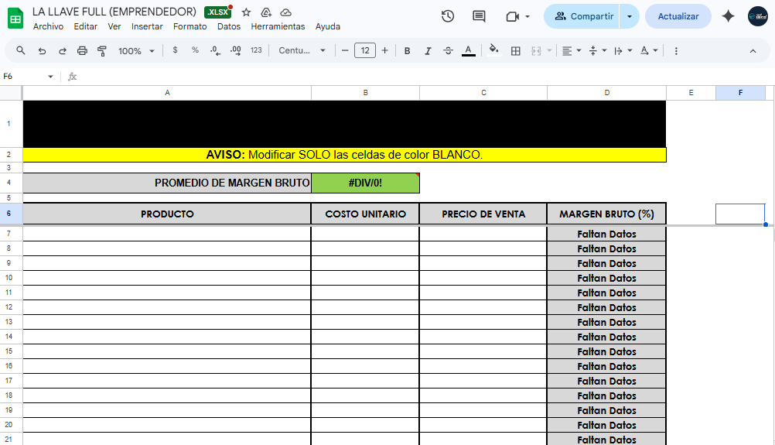The width and height of the screenshot is (775, 445).
Task: Open the comments panel icon
Action: [x=479, y=16]
